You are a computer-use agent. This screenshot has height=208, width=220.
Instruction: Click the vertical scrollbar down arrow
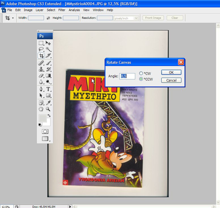(x=218, y=202)
